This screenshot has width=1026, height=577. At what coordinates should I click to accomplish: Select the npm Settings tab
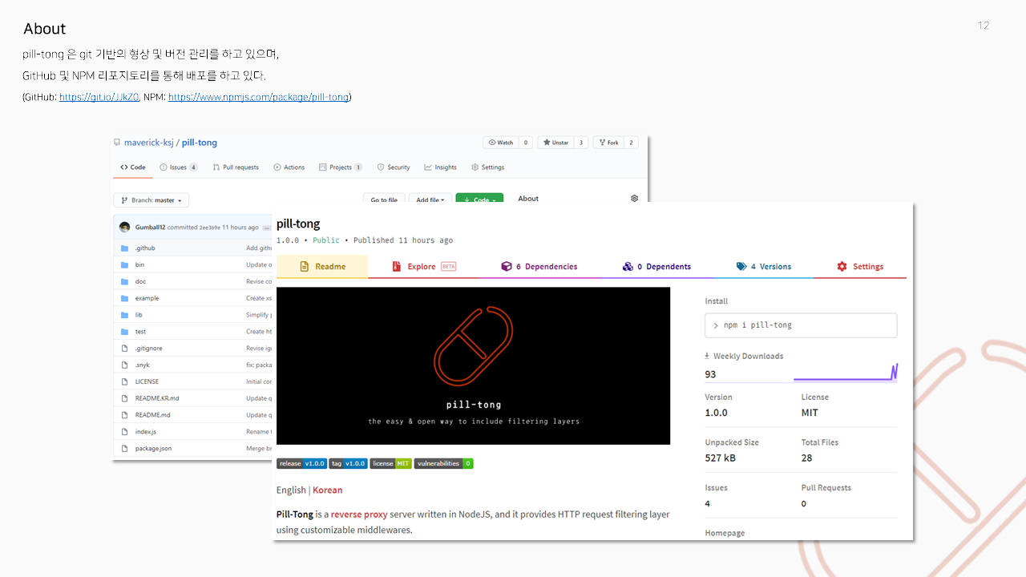[x=860, y=267]
